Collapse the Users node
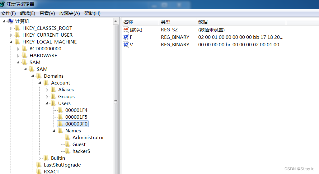 tap(47, 103)
